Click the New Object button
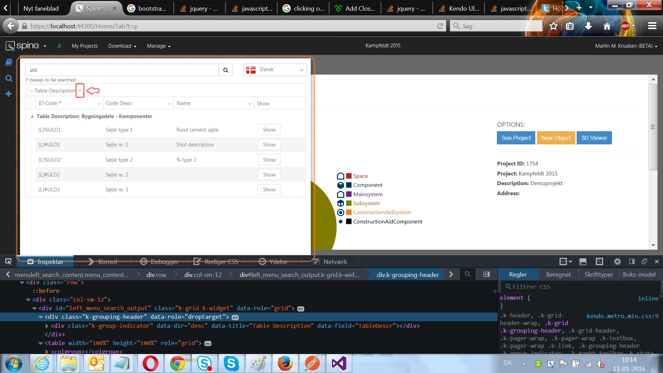 click(556, 138)
